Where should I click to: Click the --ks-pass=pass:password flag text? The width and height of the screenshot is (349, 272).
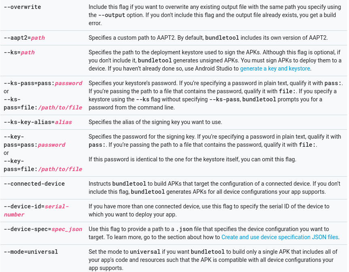point(43,83)
